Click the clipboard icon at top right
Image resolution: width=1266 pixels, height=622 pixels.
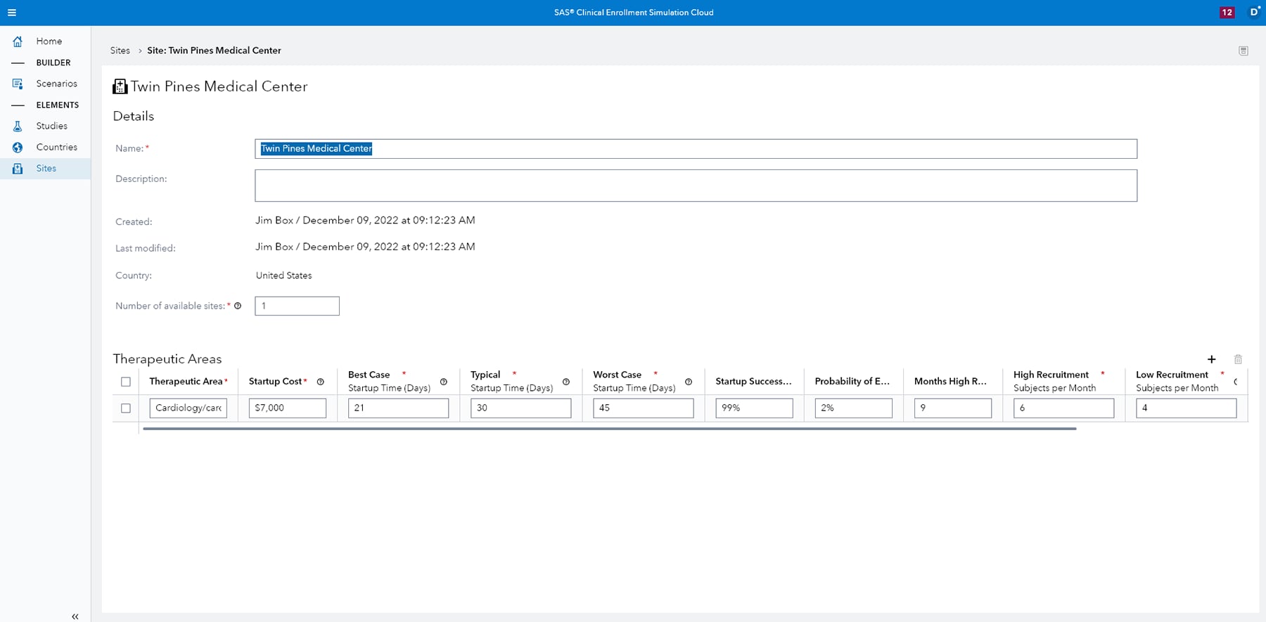click(1243, 51)
